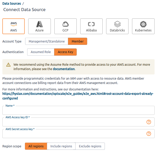The width and height of the screenshot is (157, 152).
Task: Select Access Key authentication
Action: click(65, 52)
